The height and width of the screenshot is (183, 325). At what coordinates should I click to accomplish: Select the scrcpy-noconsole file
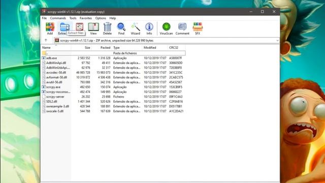58,91
